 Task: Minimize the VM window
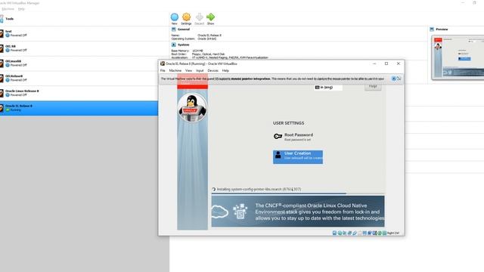pyautogui.click(x=374, y=63)
